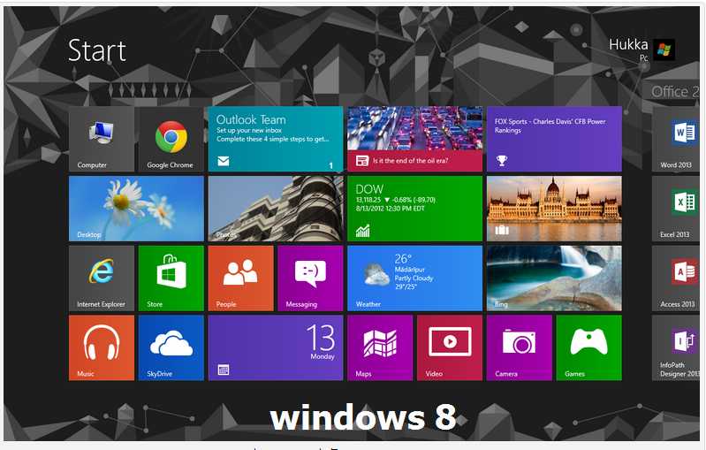Open the DOW finance tile
706x450 pixels.
pos(414,209)
